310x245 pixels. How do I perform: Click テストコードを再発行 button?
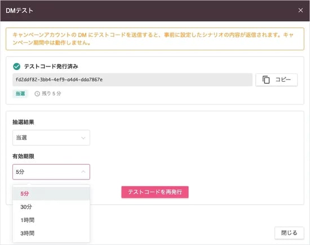tap(155, 192)
